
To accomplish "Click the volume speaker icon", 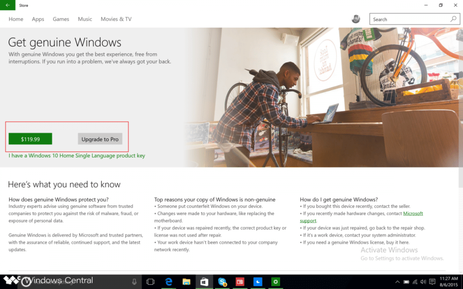I will pos(423,281).
